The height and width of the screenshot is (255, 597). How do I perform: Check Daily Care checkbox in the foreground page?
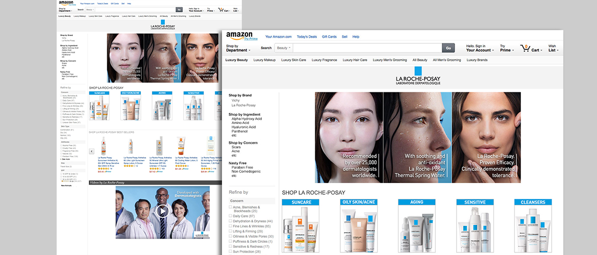(230, 216)
